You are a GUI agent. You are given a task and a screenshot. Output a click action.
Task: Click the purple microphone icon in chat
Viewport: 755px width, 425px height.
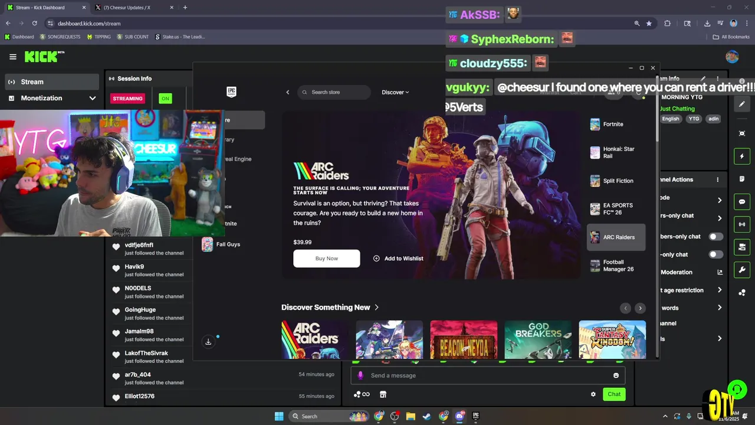click(x=360, y=375)
